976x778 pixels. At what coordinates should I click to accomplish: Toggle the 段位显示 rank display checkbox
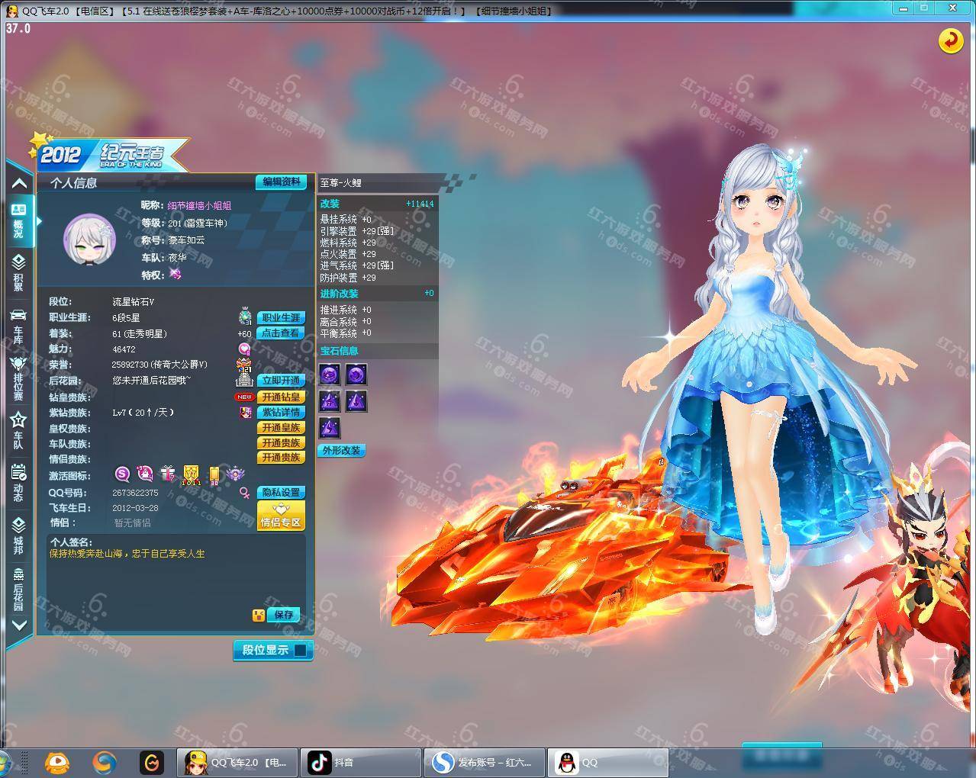click(301, 650)
